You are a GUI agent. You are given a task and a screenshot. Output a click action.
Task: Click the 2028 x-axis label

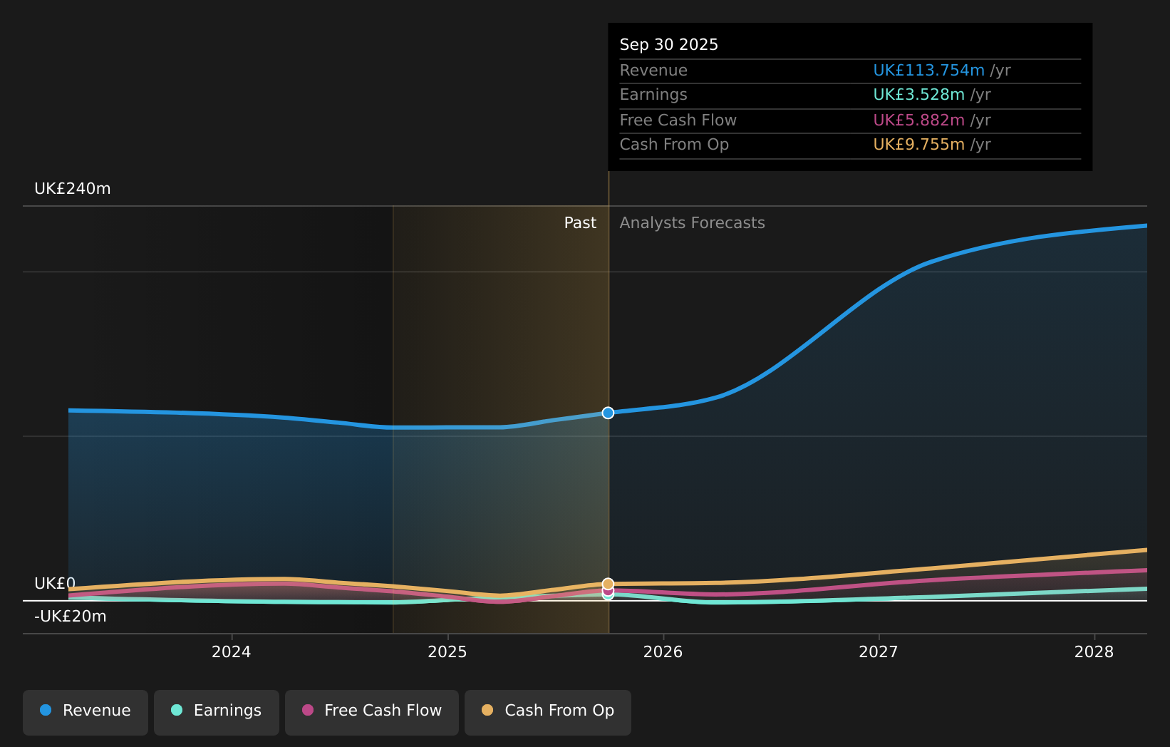[1094, 652]
